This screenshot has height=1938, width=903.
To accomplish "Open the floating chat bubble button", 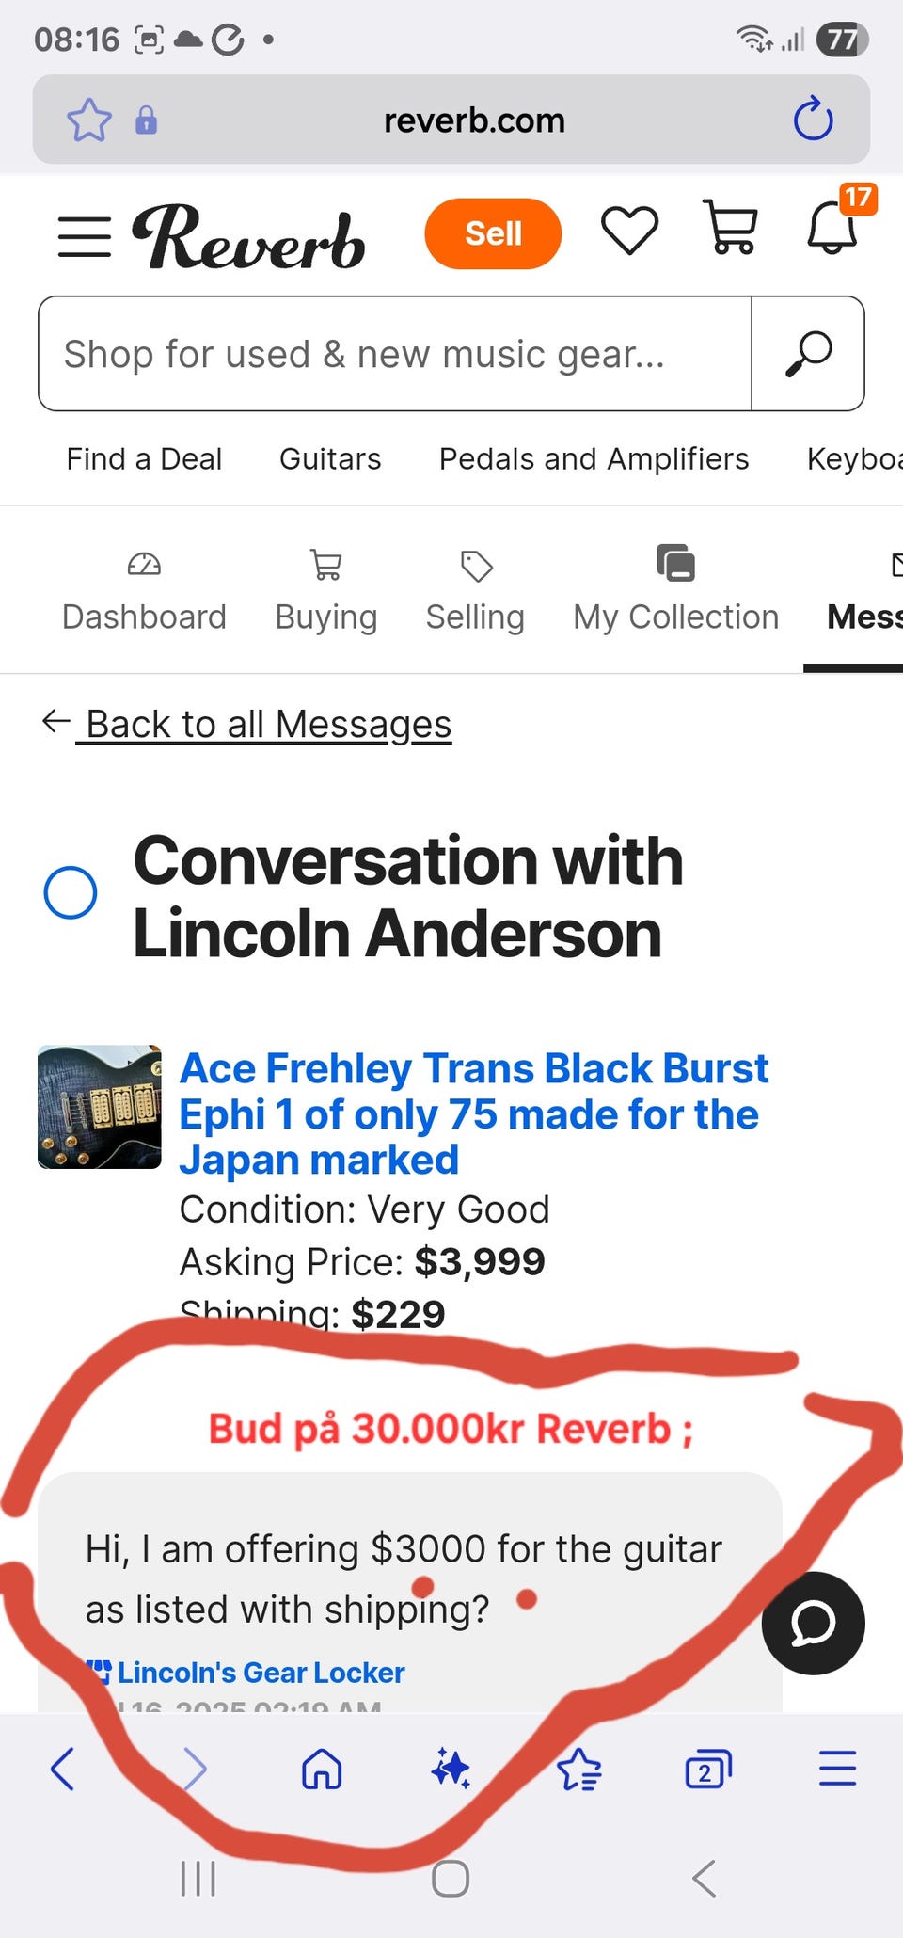I will (x=814, y=1623).
